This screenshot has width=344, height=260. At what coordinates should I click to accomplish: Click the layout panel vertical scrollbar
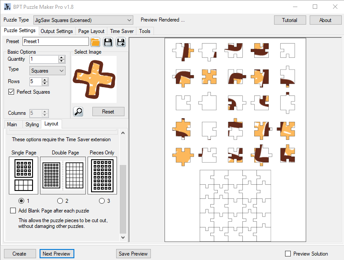pyautogui.click(x=123, y=198)
